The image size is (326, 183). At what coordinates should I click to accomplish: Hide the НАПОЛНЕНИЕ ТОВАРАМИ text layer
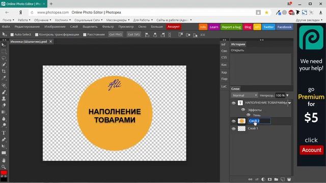[233, 103]
